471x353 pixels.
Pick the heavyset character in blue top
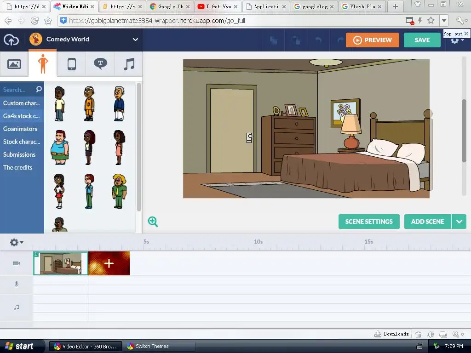pos(60,148)
